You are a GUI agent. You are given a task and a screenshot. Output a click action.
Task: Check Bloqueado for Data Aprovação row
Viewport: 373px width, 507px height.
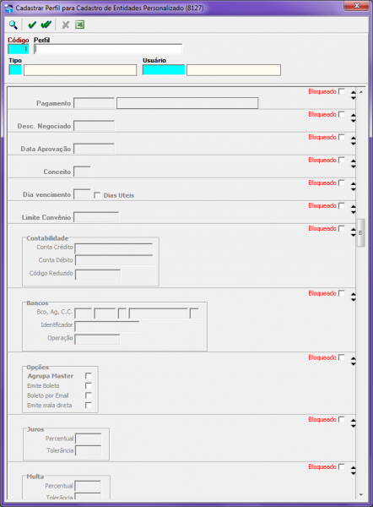coord(341,137)
